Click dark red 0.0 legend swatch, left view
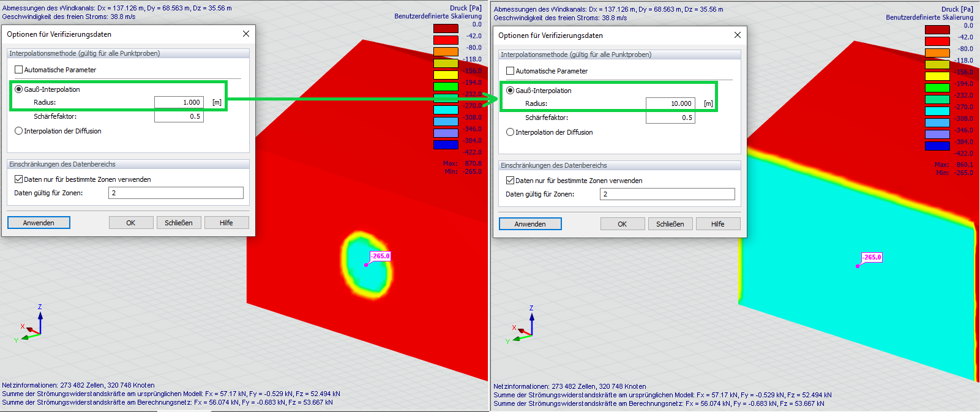Image resolution: width=980 pixels, height=412 pixels. click(x=446, y=28)
